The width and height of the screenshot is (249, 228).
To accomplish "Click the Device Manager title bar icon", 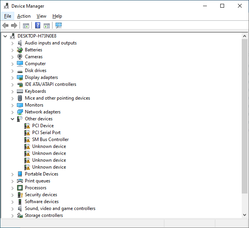I will 7,6.
